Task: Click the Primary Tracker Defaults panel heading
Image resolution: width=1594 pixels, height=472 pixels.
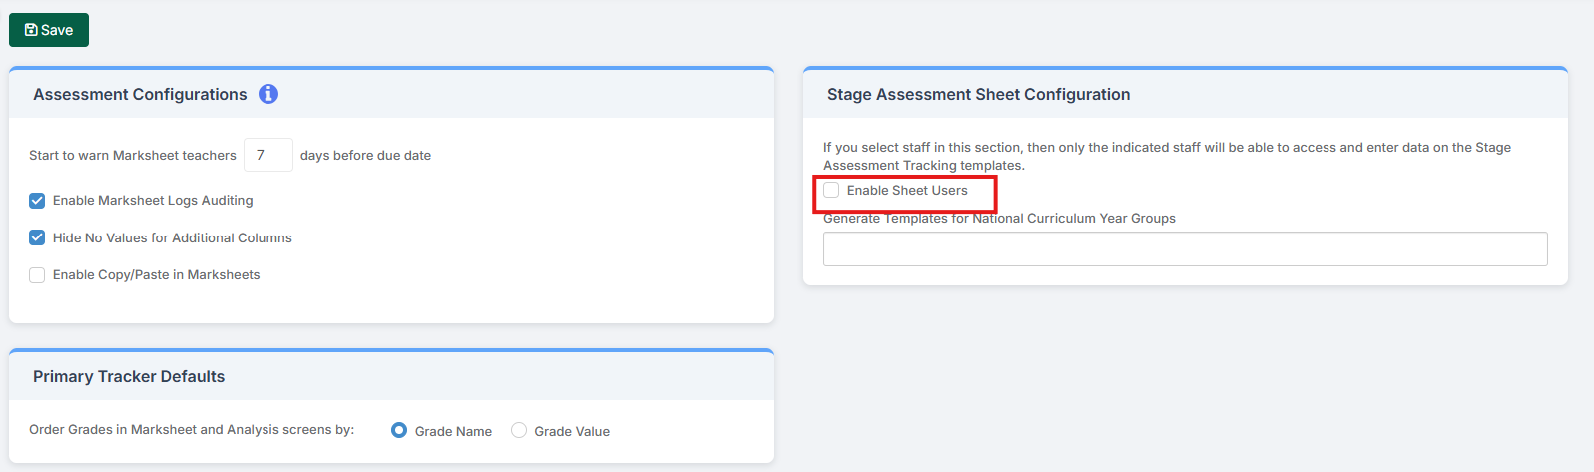Action: pos(129,376)
